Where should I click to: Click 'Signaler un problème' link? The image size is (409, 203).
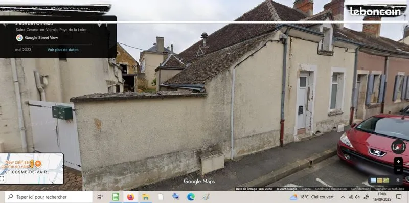[x=390, y=189]
